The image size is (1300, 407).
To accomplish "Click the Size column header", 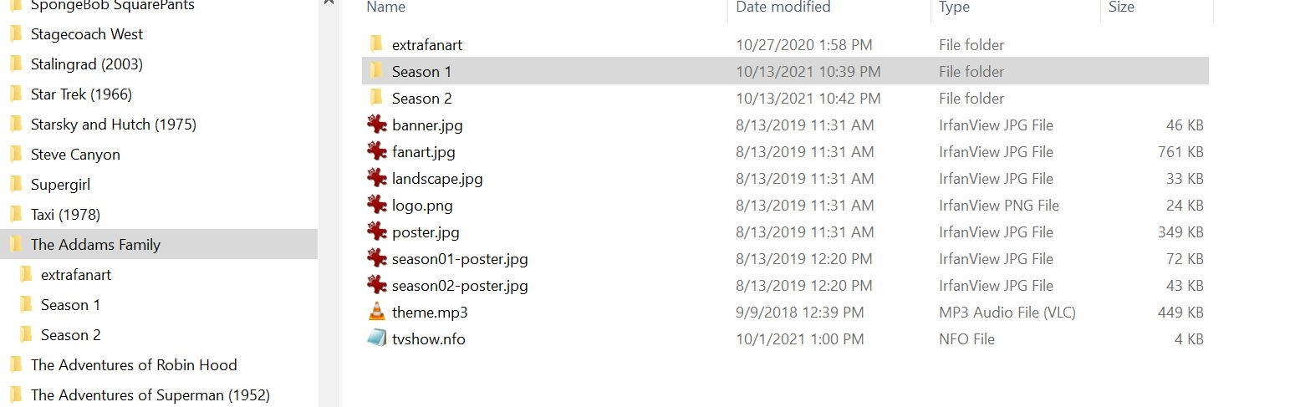I will [1121, 8].
